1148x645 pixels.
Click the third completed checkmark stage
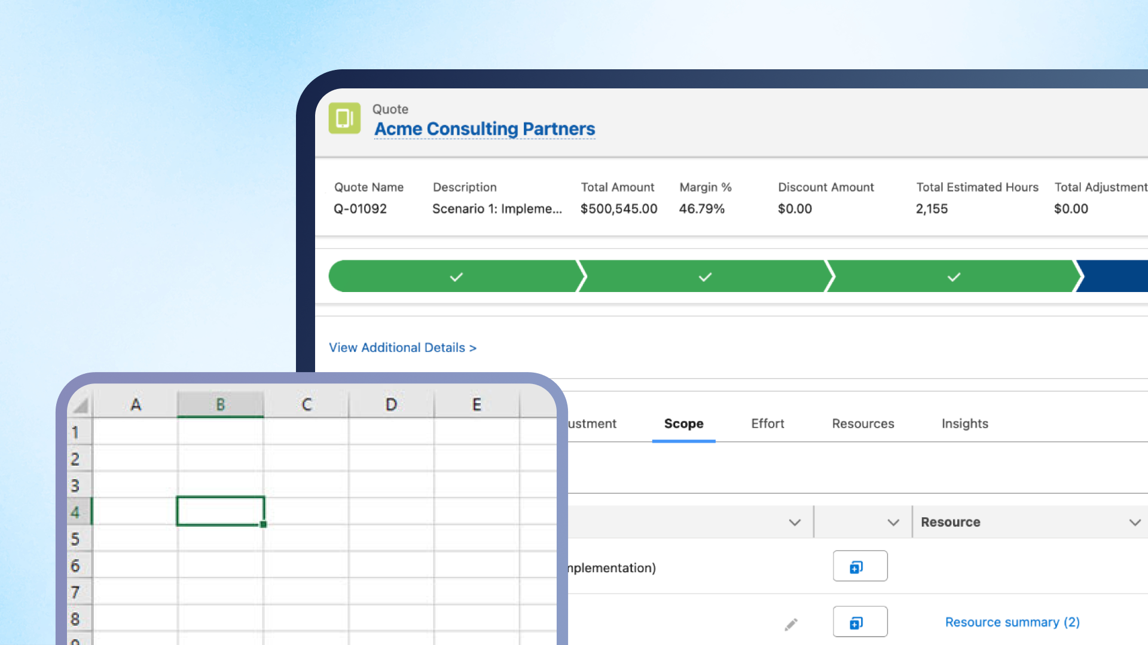pos(954,277)
